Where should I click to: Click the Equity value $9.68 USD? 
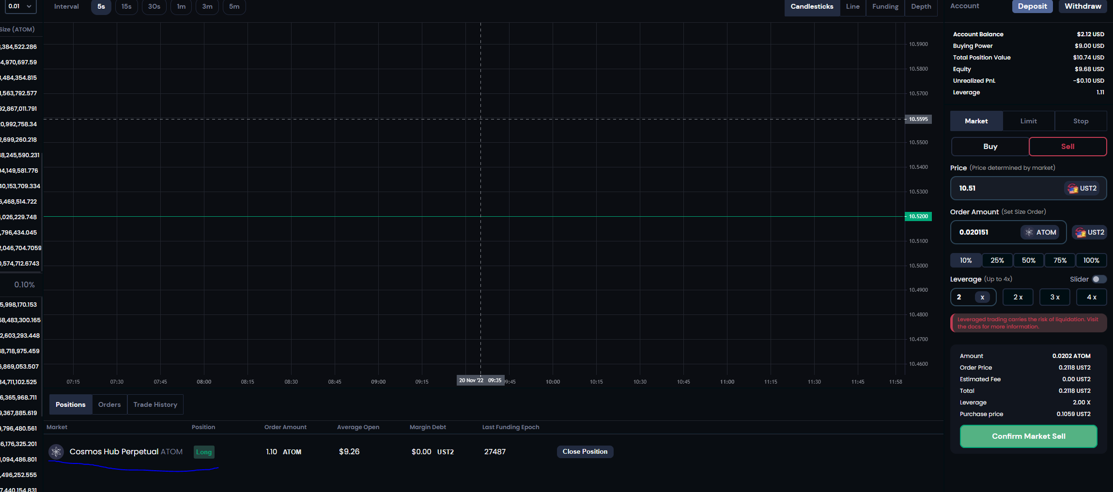1089,69
